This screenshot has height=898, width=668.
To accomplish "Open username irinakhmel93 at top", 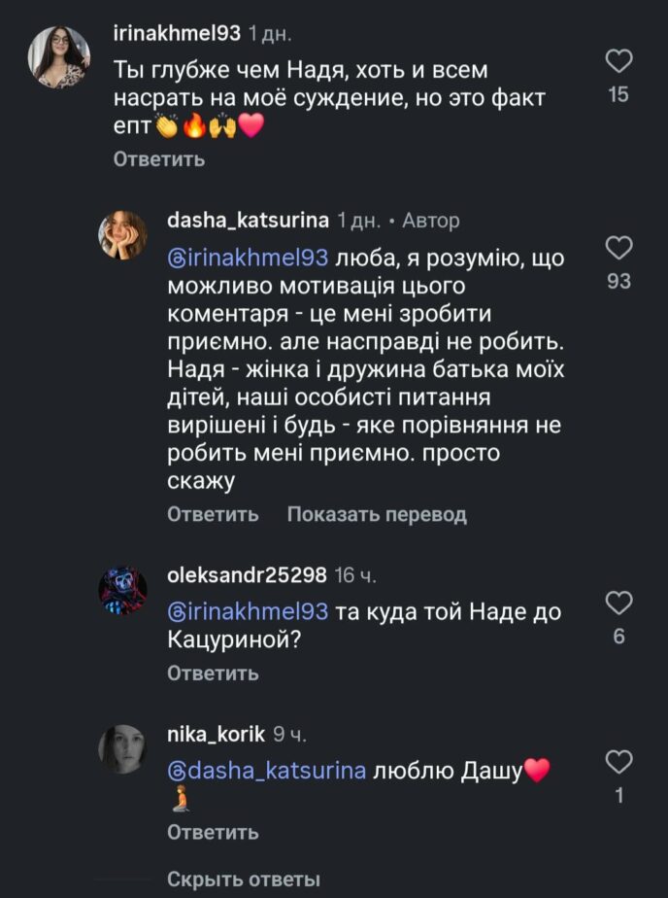I will (178, 33).
